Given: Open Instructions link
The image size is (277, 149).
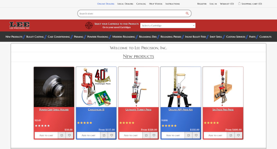Looking at the screenshot, I should (172, 4).
